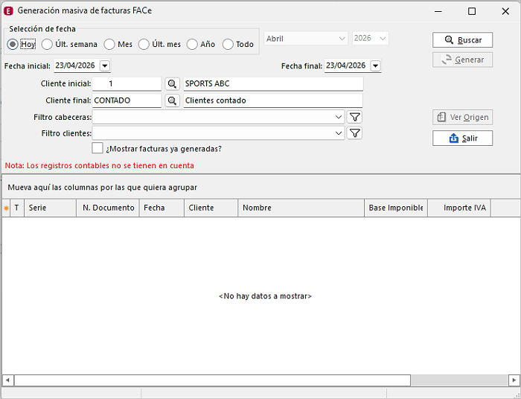Select the Todo radio button
The height and width of the screenshot is (399, 521).
(228, 44)
